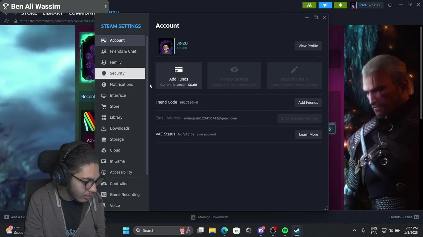Open the taskbar clock showing 2:27 PM
Image resolution: width=423 pixels, height=237 pixels.
[411, 230]
